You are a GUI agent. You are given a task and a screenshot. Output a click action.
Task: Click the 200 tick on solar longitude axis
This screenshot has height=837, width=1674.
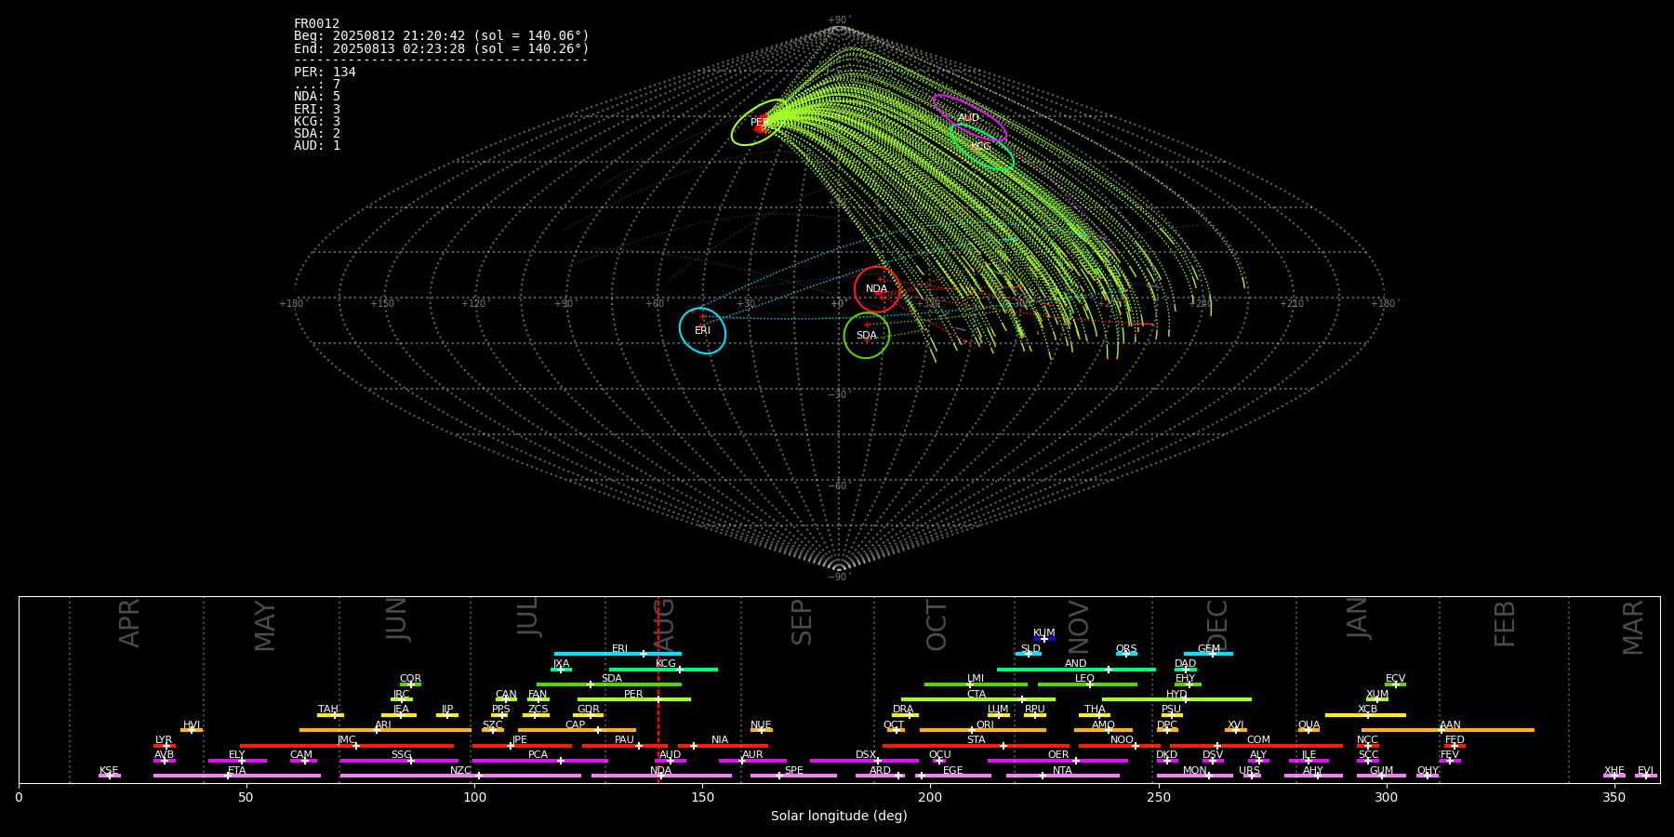point(930,797)
